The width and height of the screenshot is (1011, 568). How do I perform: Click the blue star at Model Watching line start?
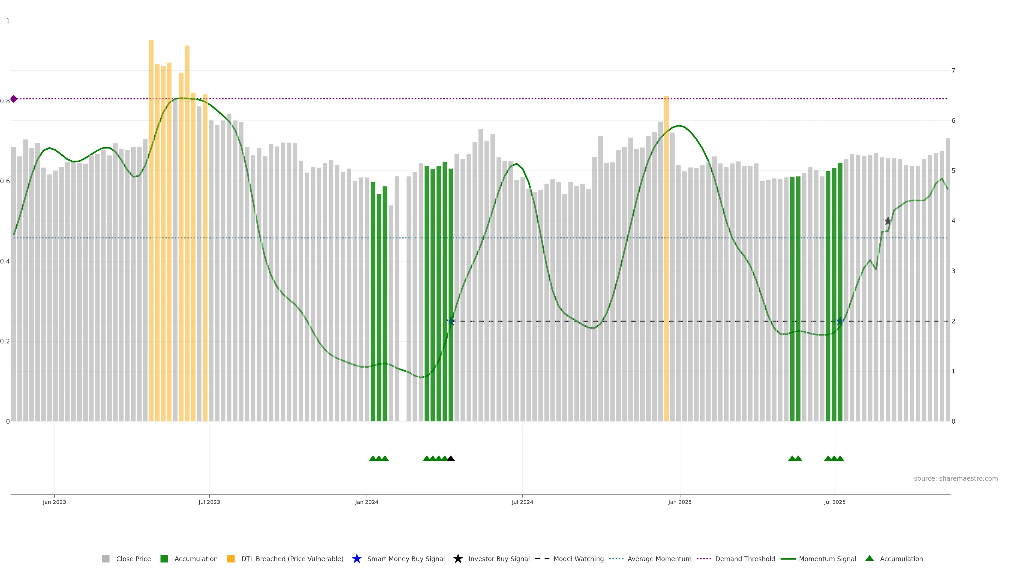451,321
